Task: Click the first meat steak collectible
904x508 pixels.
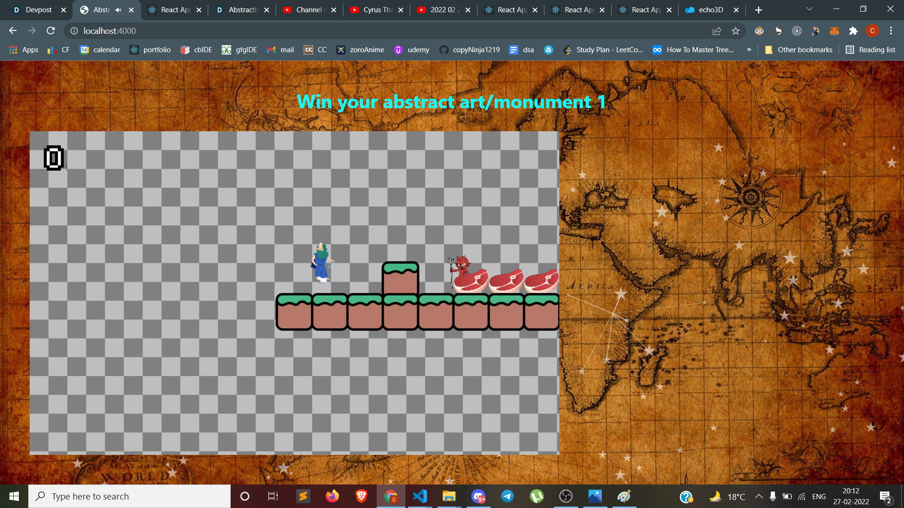Action: pyautogui.click(x=471, y=281)
